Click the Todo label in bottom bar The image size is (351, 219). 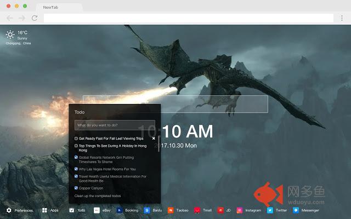[81, 210]
